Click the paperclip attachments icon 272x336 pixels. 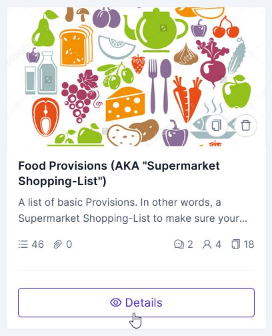(57, 244)
